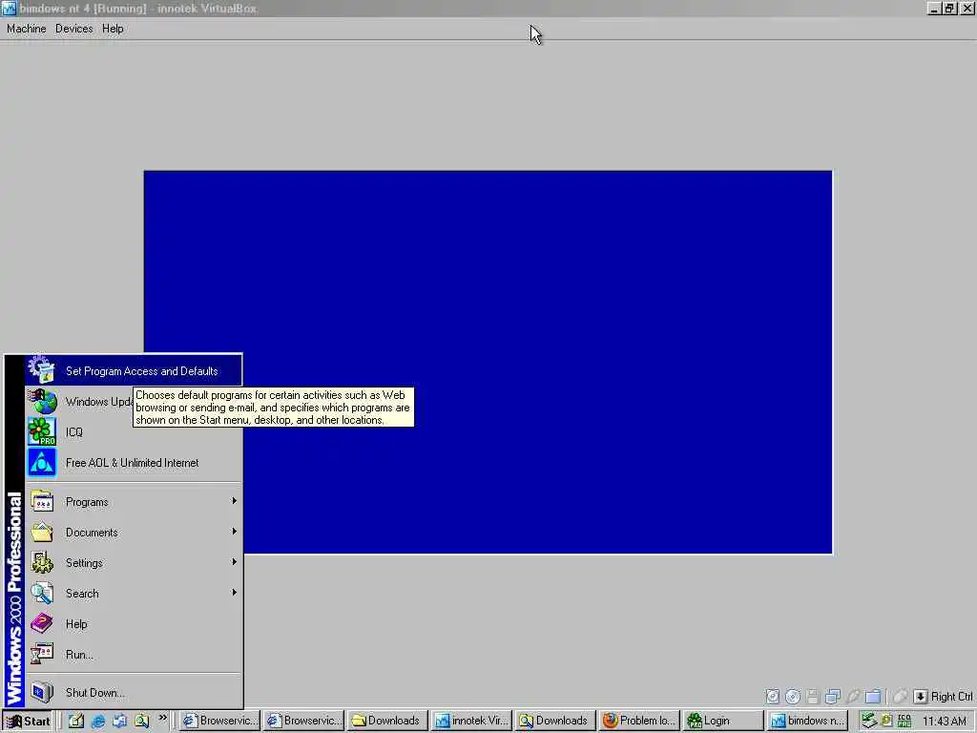Viewport: 977px width, 733px height.
Task: Launch Windows Update from Start menu
Action: tap(134, 402)
